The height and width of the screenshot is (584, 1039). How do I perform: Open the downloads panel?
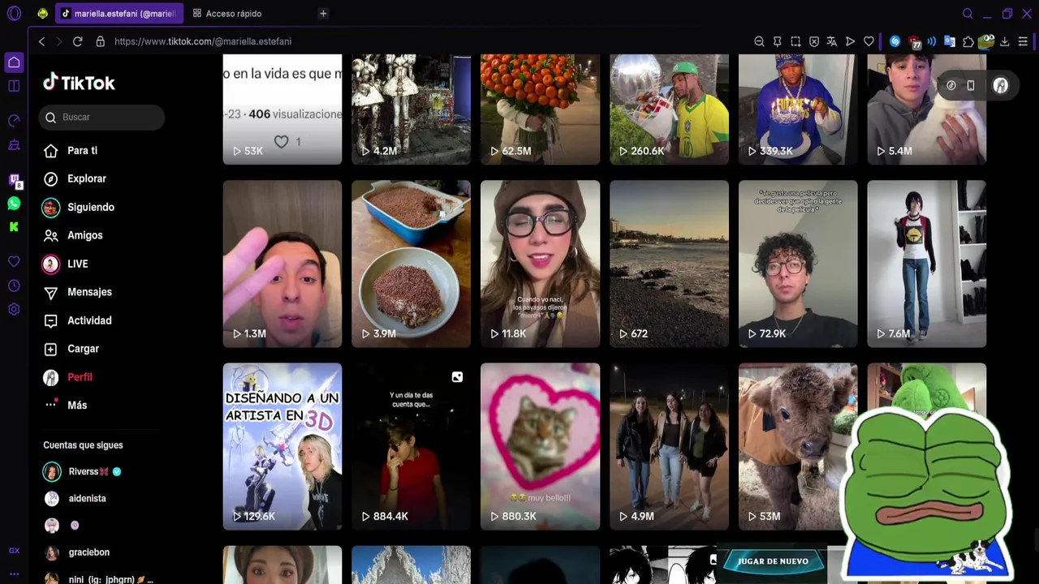coord(1004,41)
